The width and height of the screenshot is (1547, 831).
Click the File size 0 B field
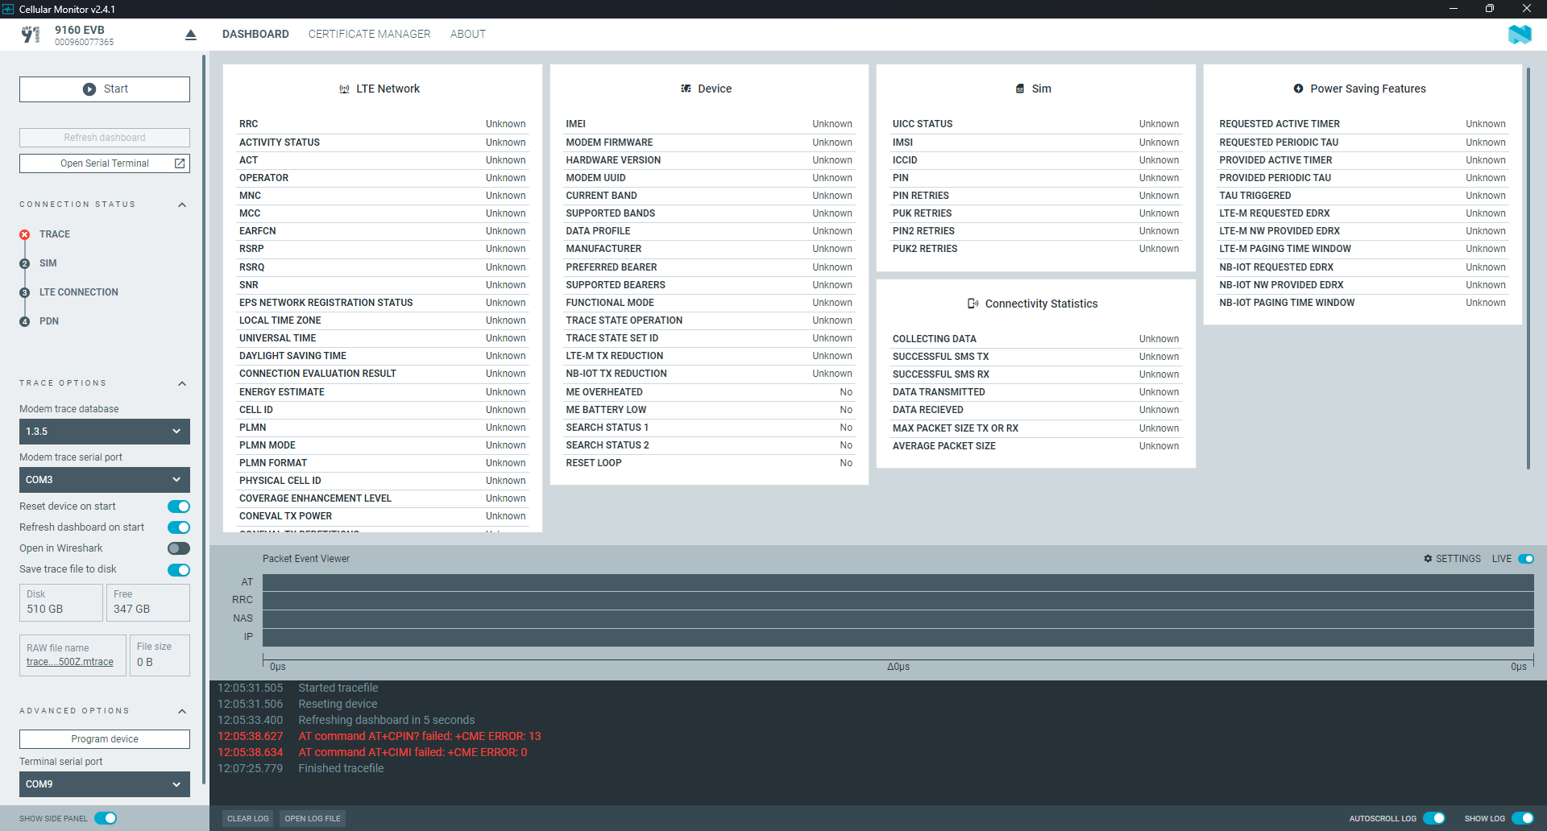[160, 655]
